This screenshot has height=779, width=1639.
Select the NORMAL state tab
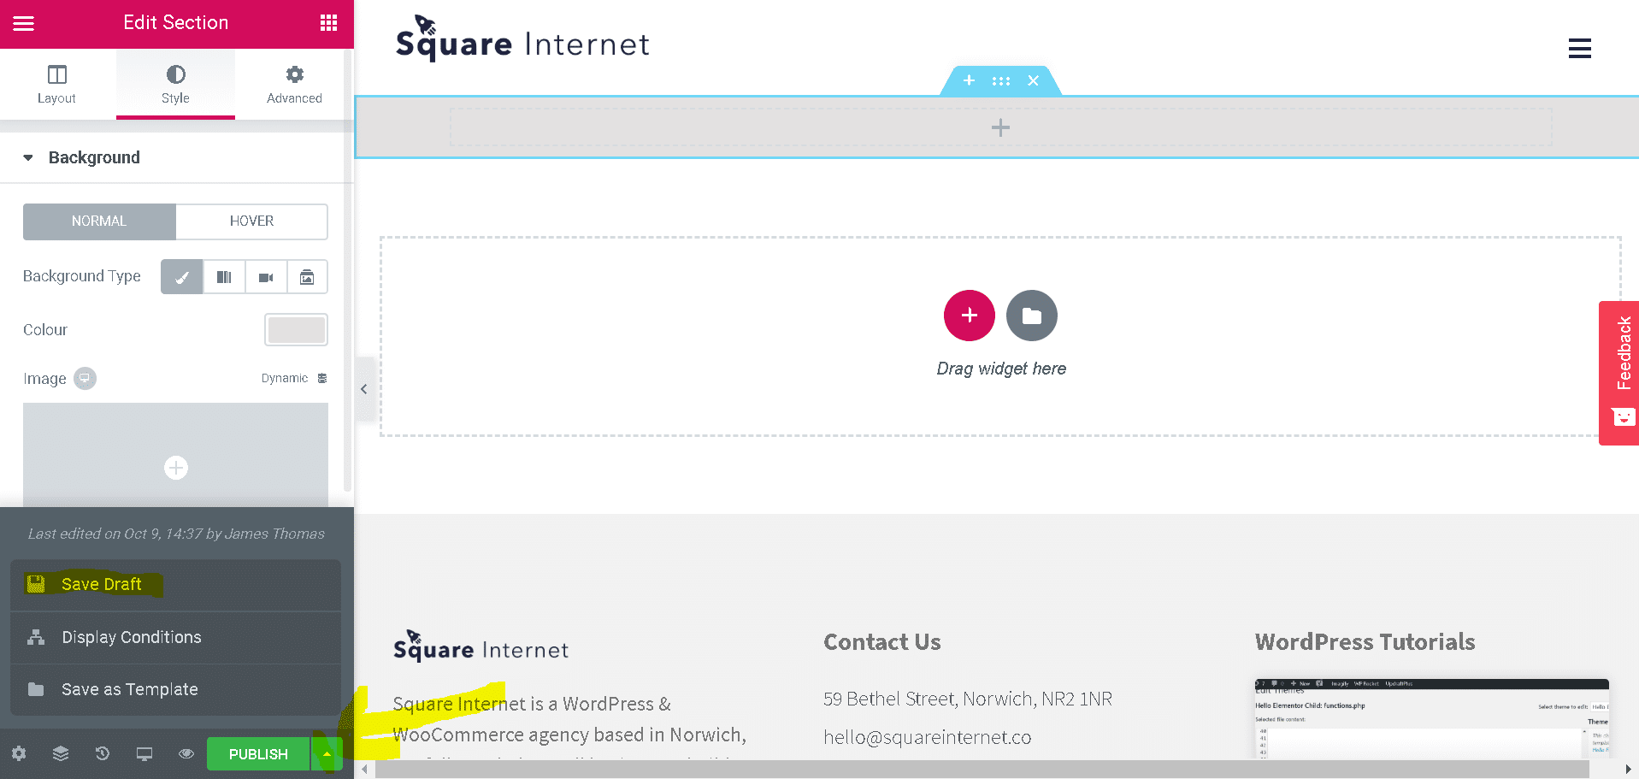[x=99, y=221]
